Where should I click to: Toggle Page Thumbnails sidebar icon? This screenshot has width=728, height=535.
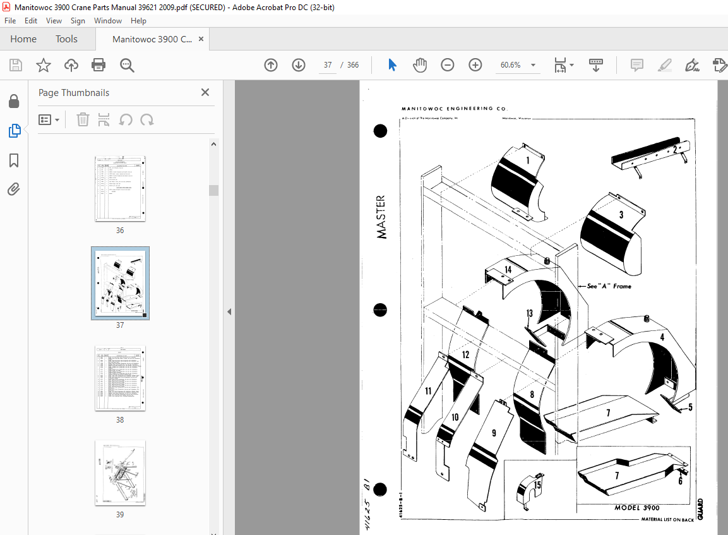15,131
